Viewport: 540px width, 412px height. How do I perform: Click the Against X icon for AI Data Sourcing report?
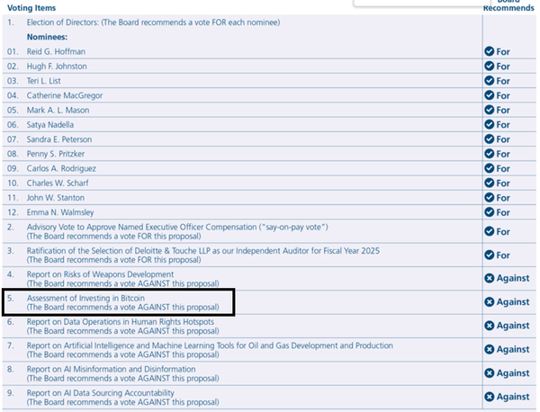click(489, 397)
